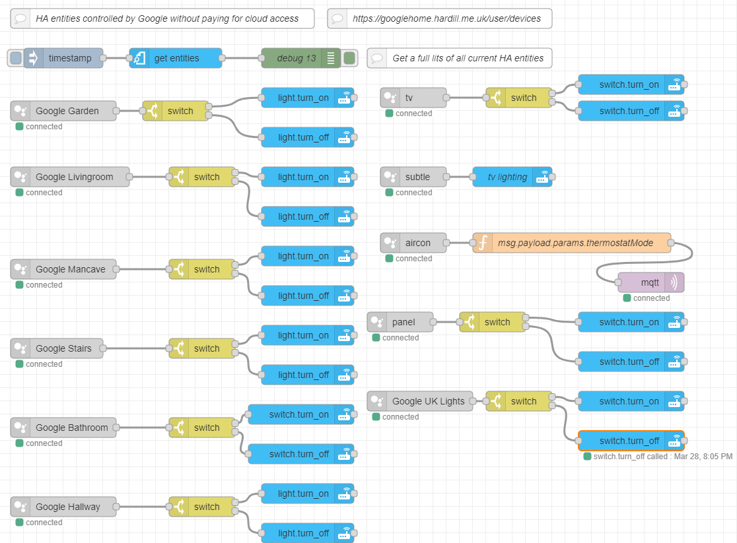This screenshot has width=737, height=543.
Task: Click the Google Garden node's assistant icon
Action: pyautogui.click(x=20, y=111)
